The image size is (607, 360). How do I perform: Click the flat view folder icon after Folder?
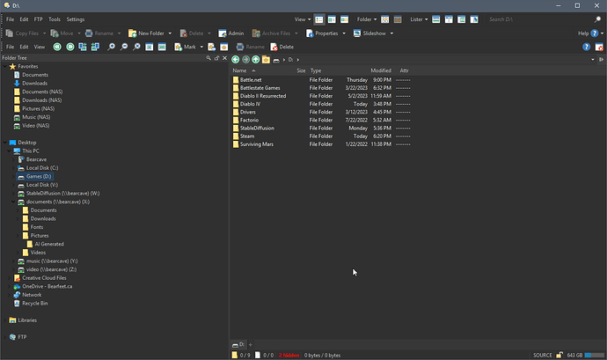(384, 19)
